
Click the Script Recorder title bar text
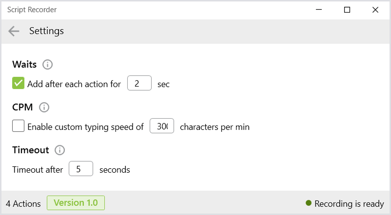(32, 10)
